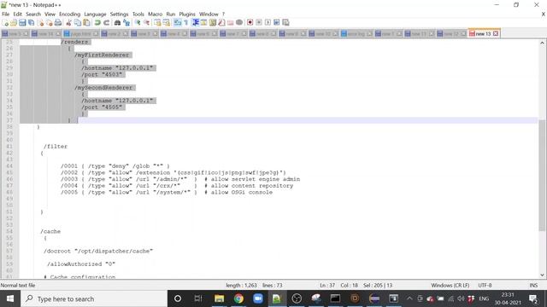This screenshot has height=307, width=547.
Task: Open the Macro menu
Action: pos(155,14)
